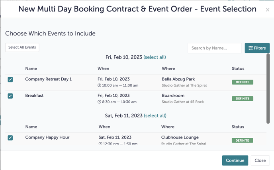The image size is (274, 170).
Task: Focus the Search by Name field
Action: coord(214,48)
